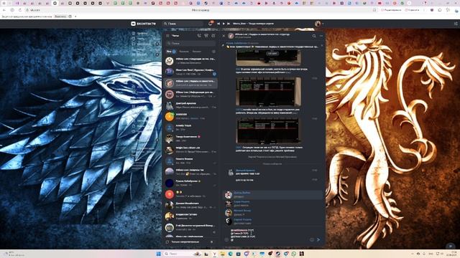Open the 'Даниил Михайлович' chat row
Viewport: 460px width, 258px height.
(x=190, y=206)
